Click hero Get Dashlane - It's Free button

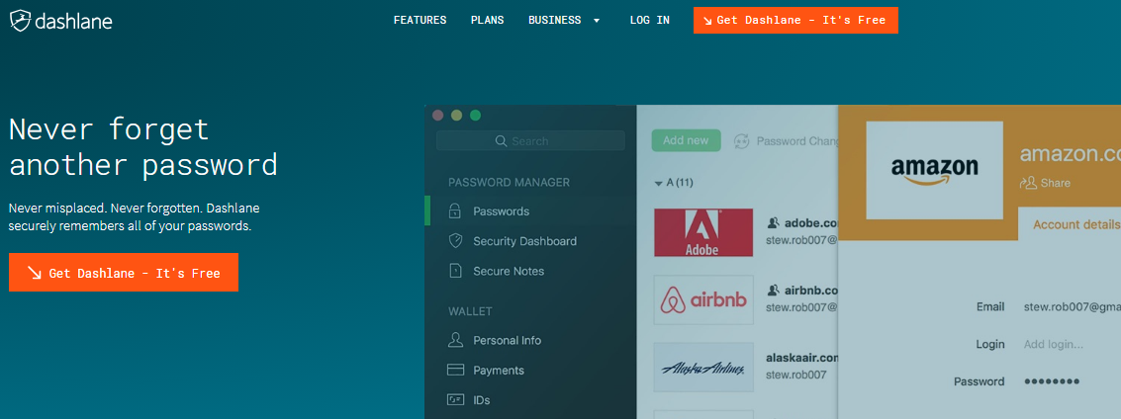pos(124,272)
